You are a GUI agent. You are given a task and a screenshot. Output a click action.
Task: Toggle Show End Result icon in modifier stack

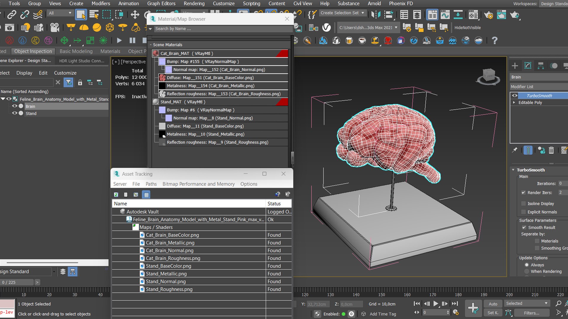point(528,150)
